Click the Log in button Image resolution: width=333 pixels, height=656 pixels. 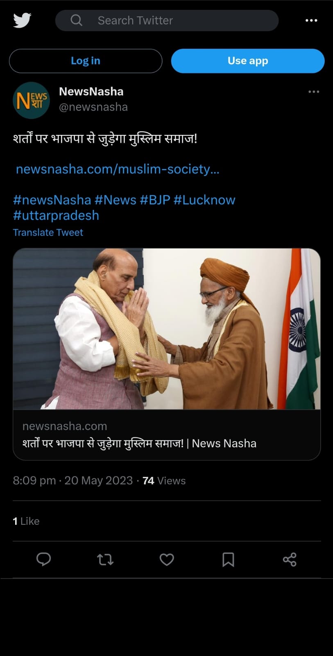pos(86,61)
